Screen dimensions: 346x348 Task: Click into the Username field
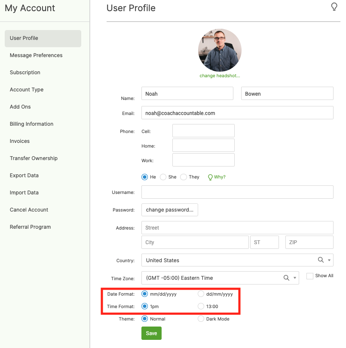(237, 192)
